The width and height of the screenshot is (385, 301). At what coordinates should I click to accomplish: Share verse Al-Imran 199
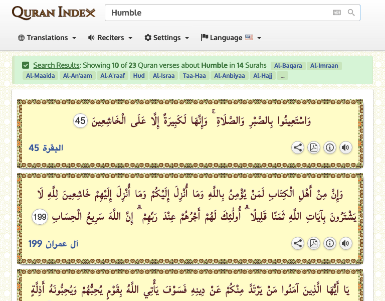(298, 243)
